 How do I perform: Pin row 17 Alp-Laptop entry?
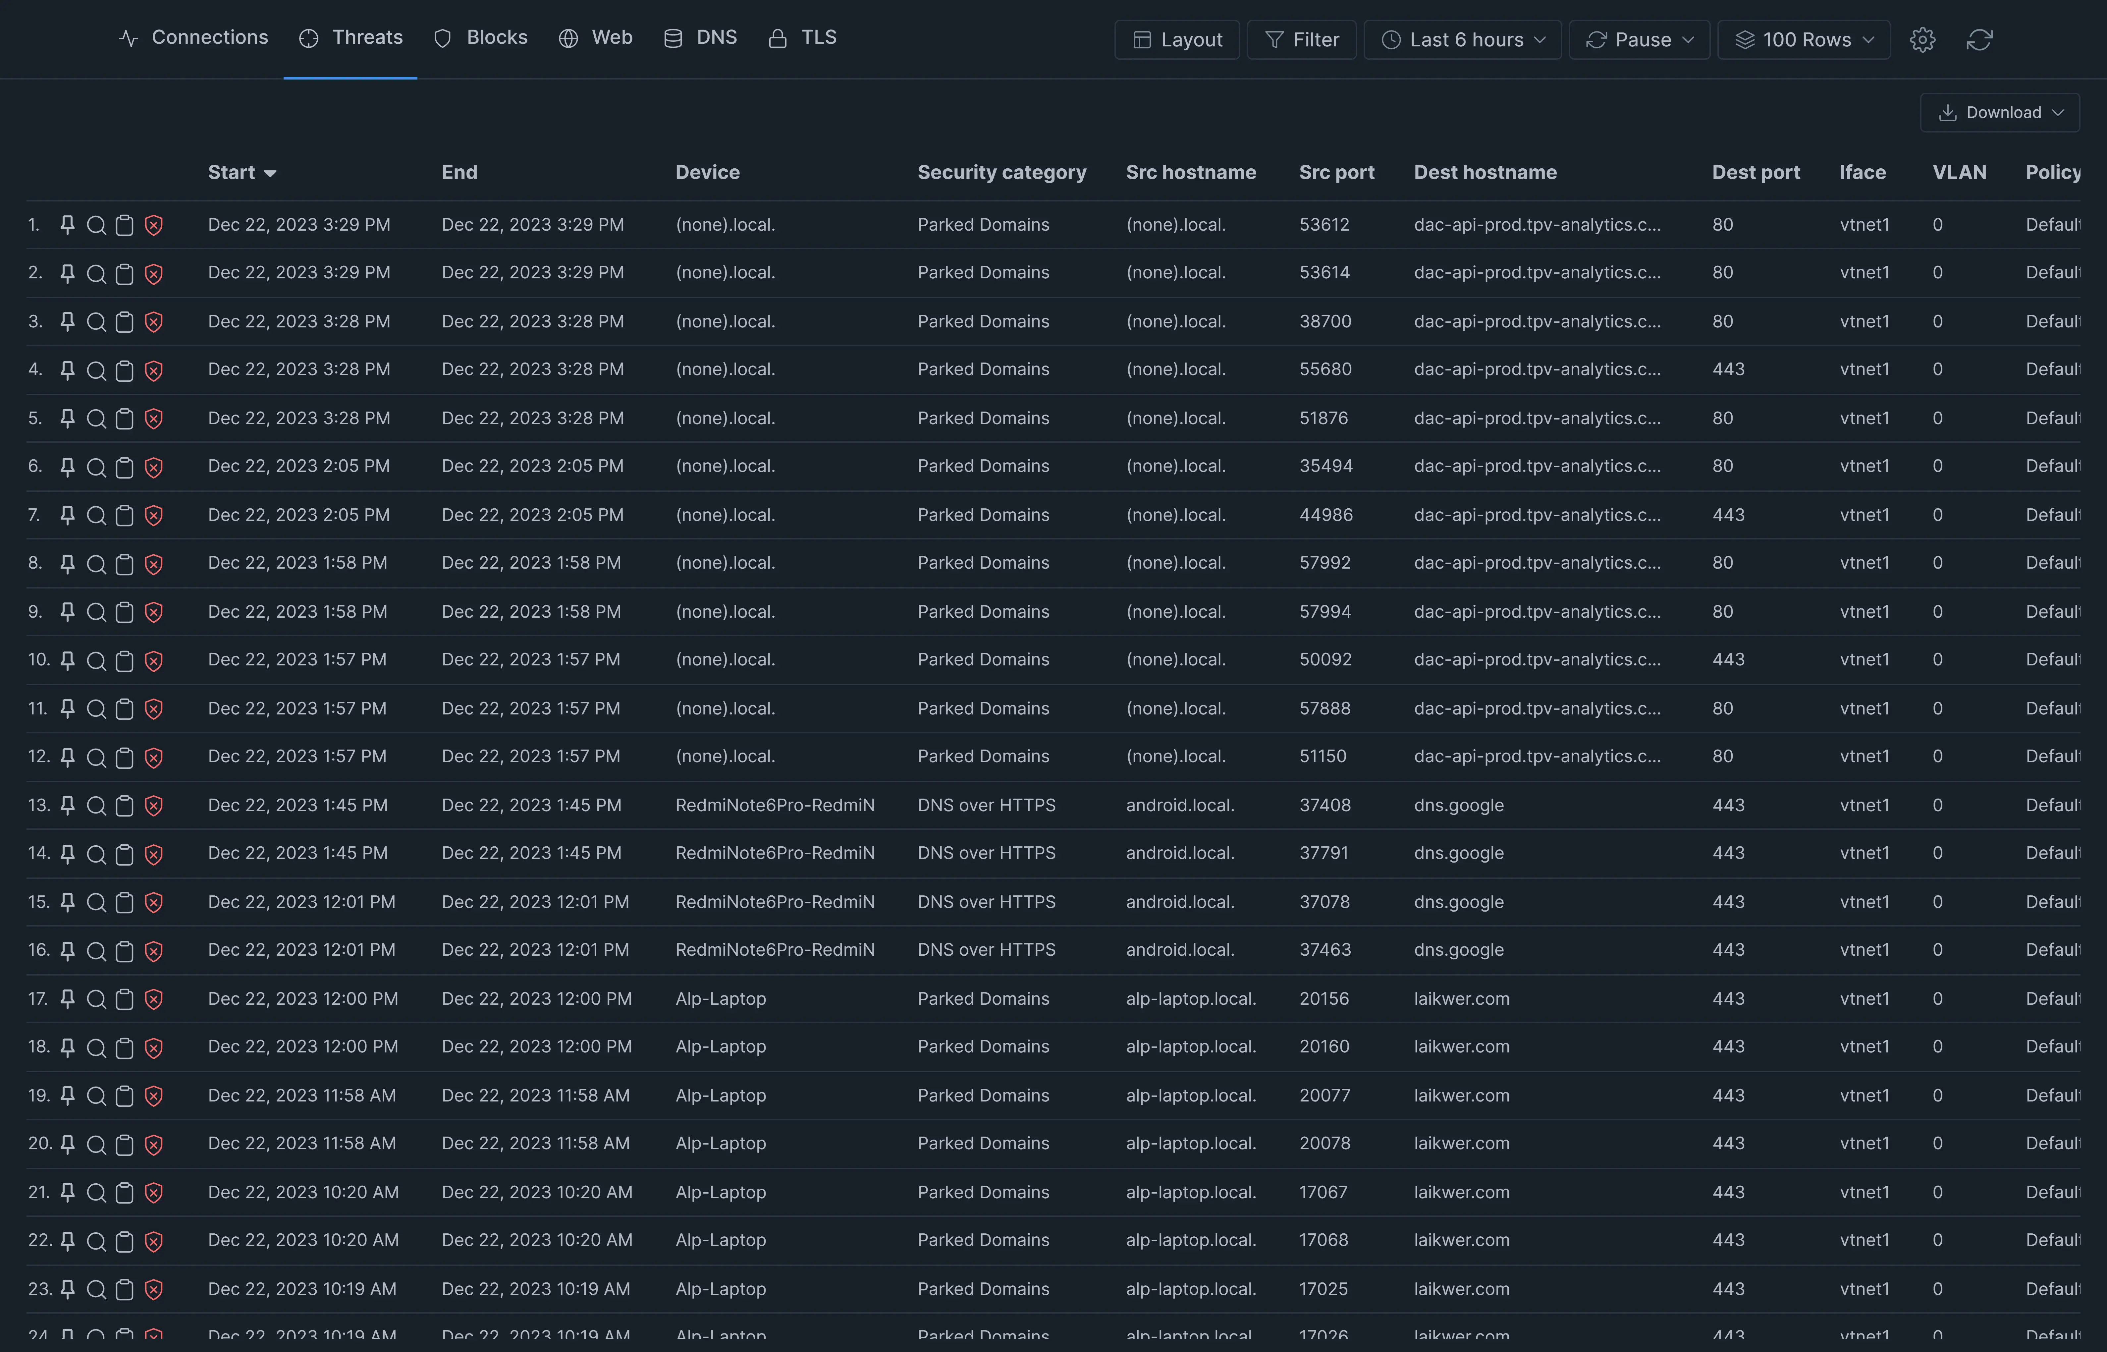click(68, 999)
